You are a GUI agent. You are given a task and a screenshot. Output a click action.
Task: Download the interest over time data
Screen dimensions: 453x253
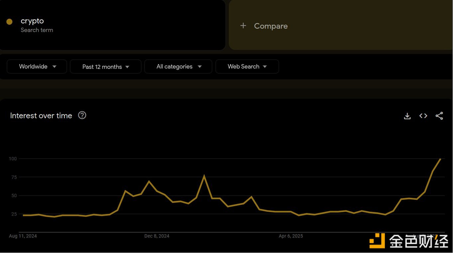(407, 116)
